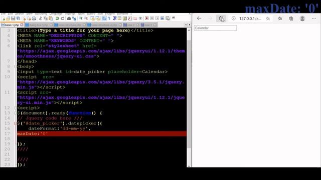Click the Redo arrow icon

(63, 18)
